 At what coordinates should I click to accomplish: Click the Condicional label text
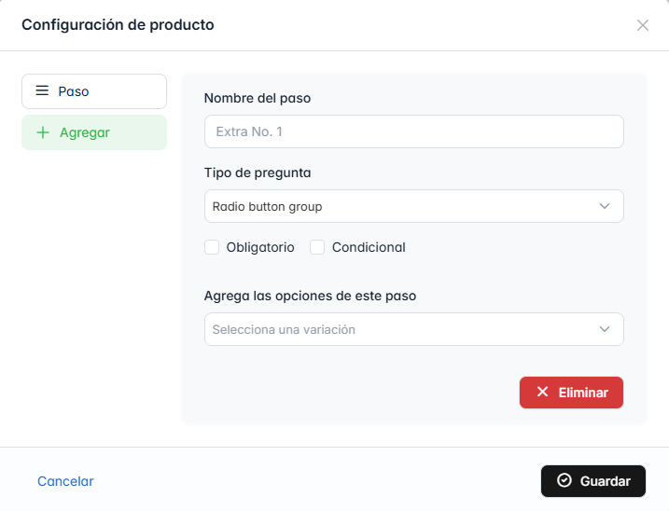(369, 247)
